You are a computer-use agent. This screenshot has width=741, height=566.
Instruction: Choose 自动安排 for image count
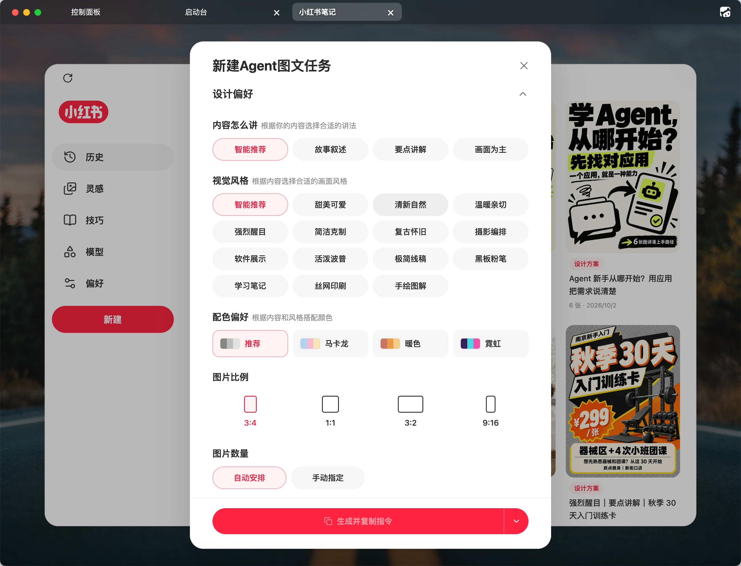(x=249, y=478)
